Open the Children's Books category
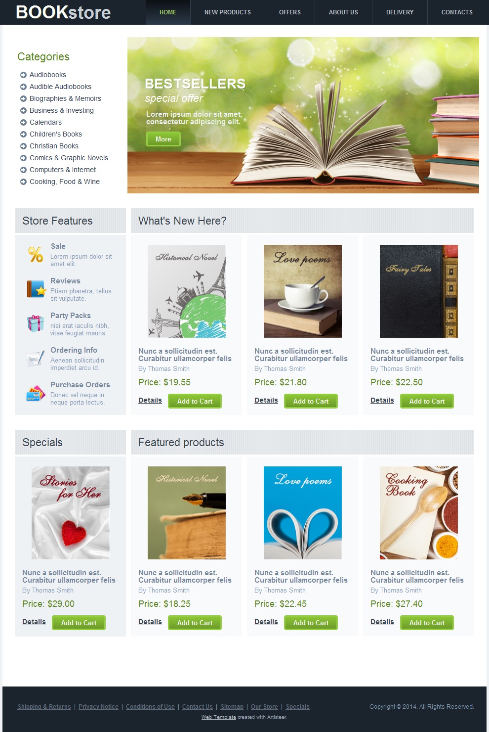The width and height of the screenshot is (489, 732). [x=56, y=134]
